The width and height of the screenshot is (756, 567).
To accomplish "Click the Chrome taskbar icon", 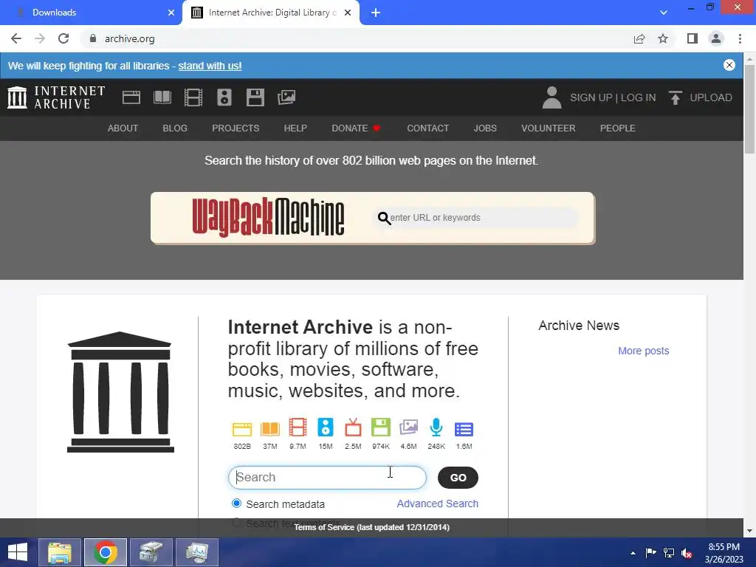I will [106, 552].
